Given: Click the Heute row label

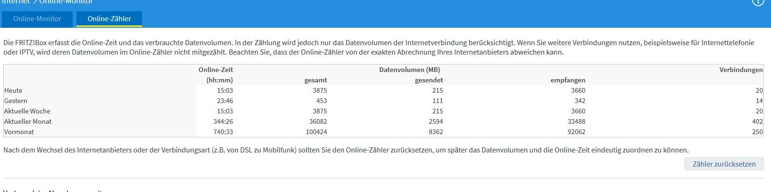Looking at the screenshot, I should tap(13, 90).
